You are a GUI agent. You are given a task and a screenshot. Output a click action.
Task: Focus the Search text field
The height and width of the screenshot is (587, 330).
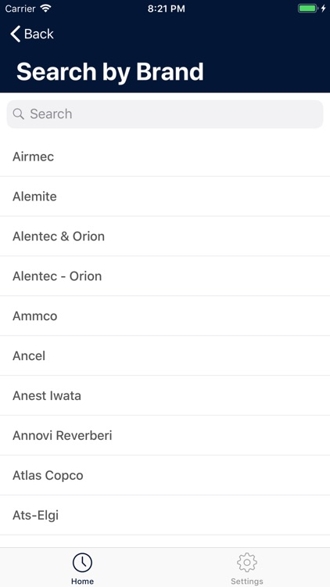click(165, 114)
